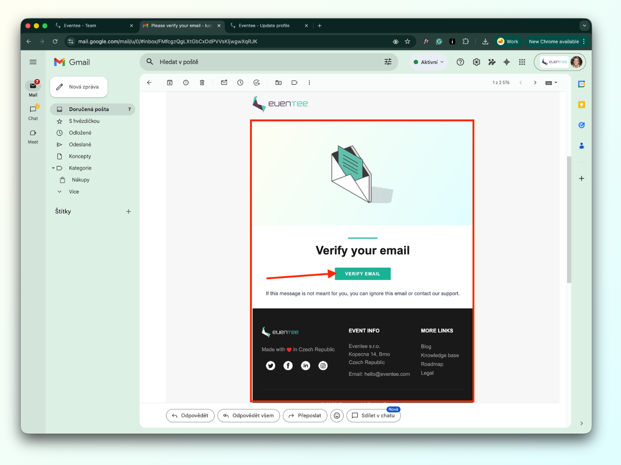Focus the Hledat v poště search field
Image resolution: width=621 pixels, height=465 pixels.
pyautogui.click(x=269, y=62)
